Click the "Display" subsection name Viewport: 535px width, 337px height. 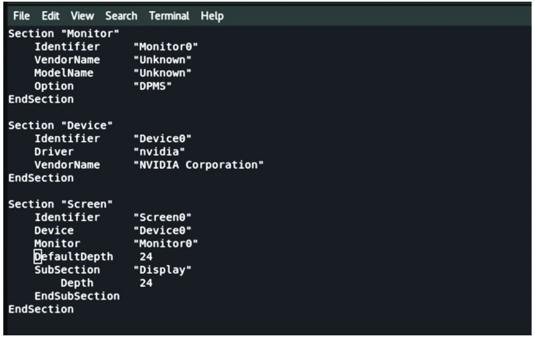[x=162, y=270]
